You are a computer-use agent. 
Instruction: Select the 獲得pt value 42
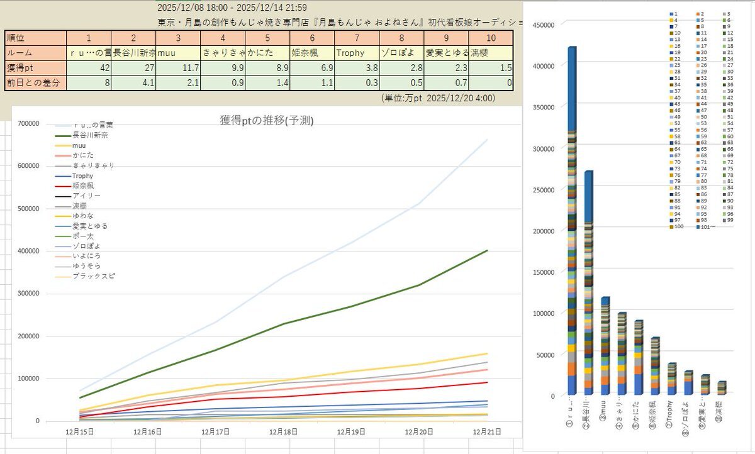[x=89, y=67]
